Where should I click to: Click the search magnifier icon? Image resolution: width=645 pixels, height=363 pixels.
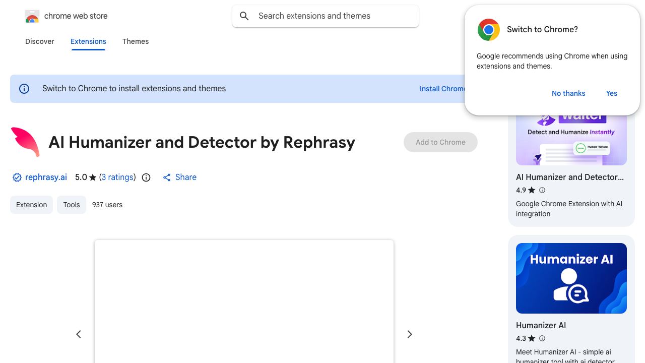click(x=244, y=16)
